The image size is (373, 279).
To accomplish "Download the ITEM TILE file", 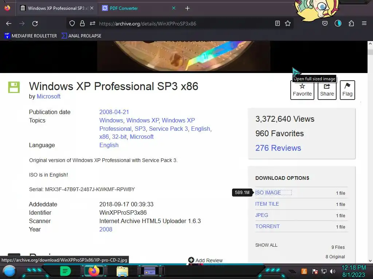I will click(x=267, y=204).
